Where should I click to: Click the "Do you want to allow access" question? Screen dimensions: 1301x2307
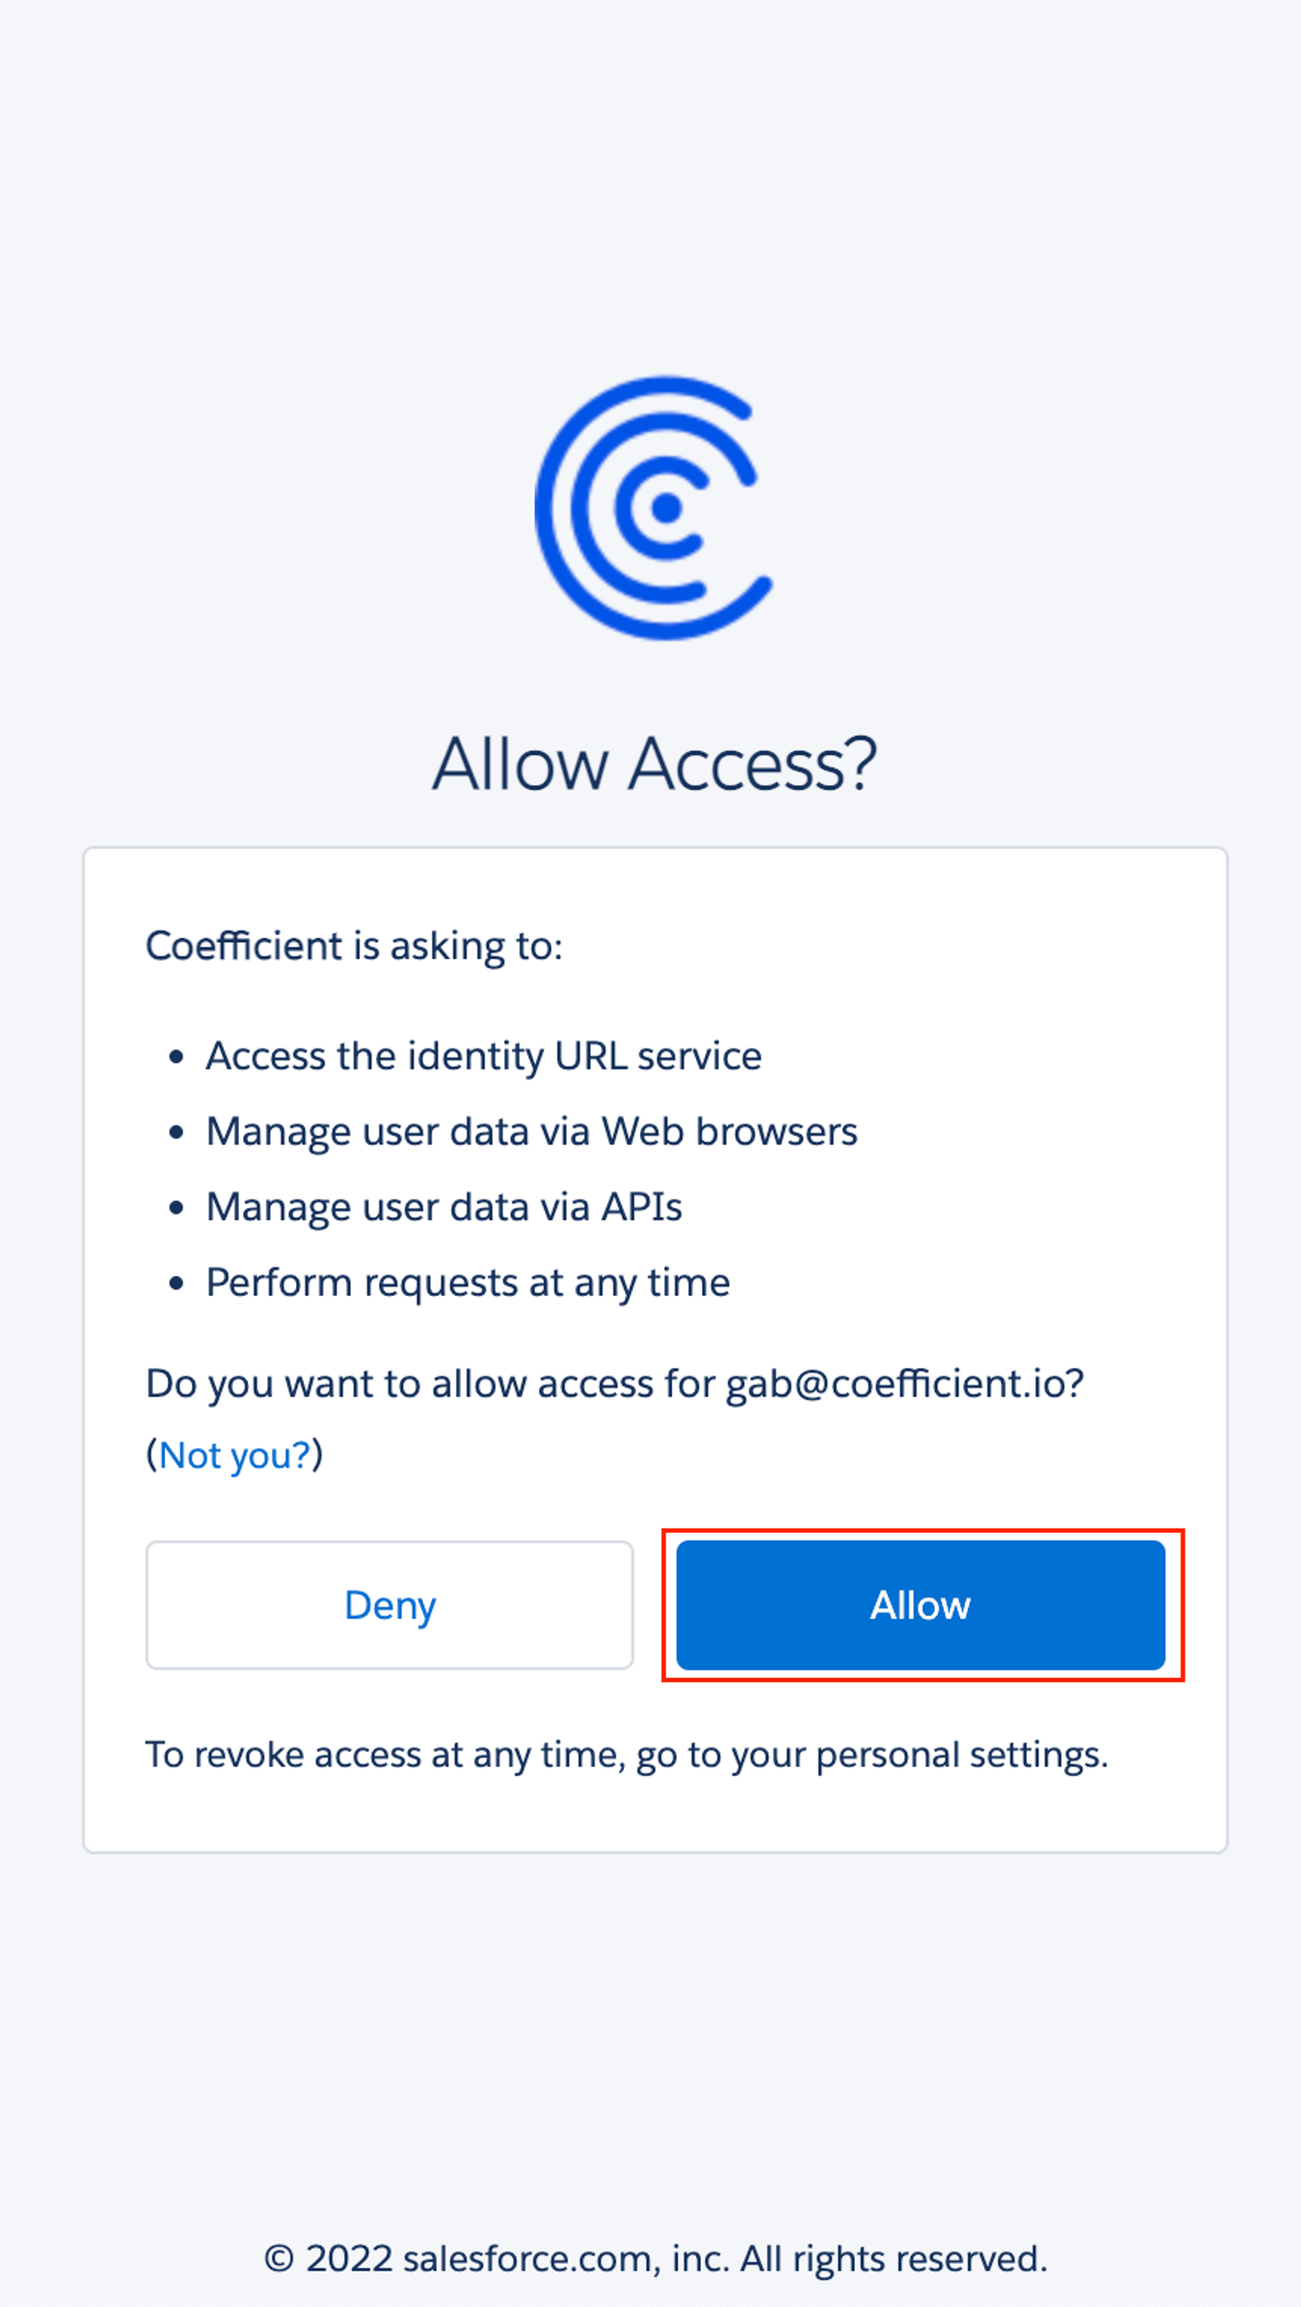pyautogui.click(x=615, y=1384)
